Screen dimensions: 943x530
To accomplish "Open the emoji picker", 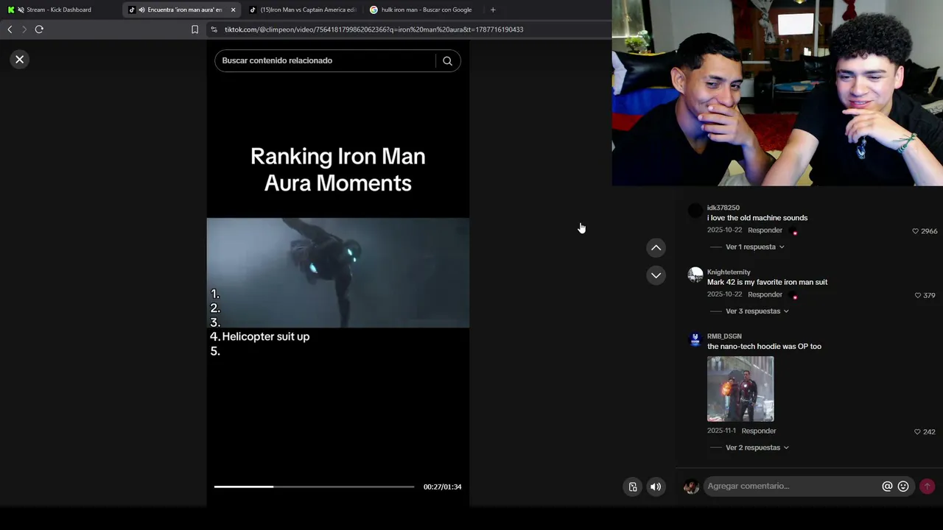I will 903,487.
